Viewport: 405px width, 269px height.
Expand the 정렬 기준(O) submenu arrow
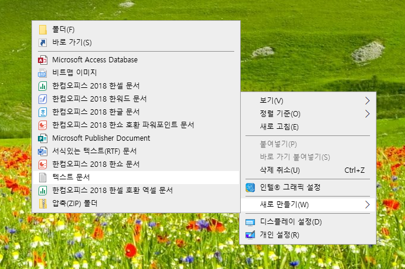click(367, 113)
